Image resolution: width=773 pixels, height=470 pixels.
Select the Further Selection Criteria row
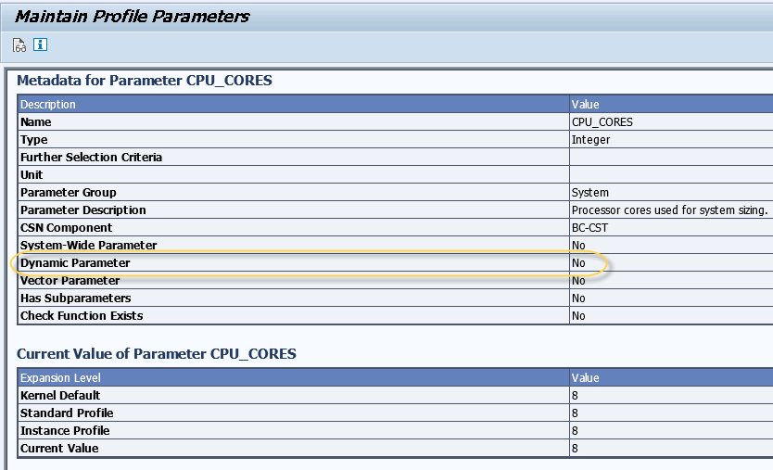click(x=91, y=158)
